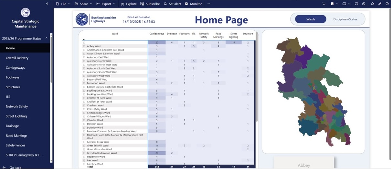This screenshot has height=169, width=391.
Task: Expand the Grendon Underwood Ward row
Action: 84,153
